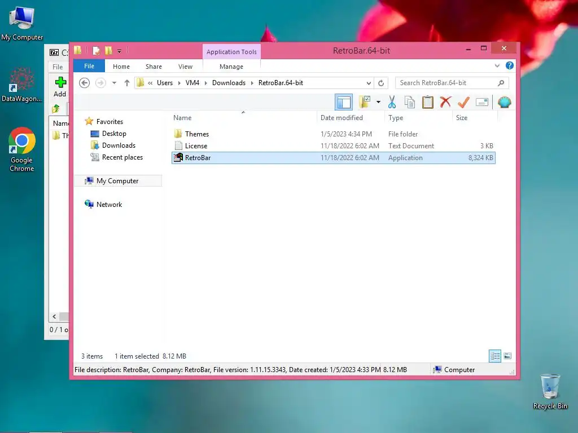This screenshot has width=578, height=433.
Task: Click Add button in 7-Zip window
Action: (x=60, y=87)
